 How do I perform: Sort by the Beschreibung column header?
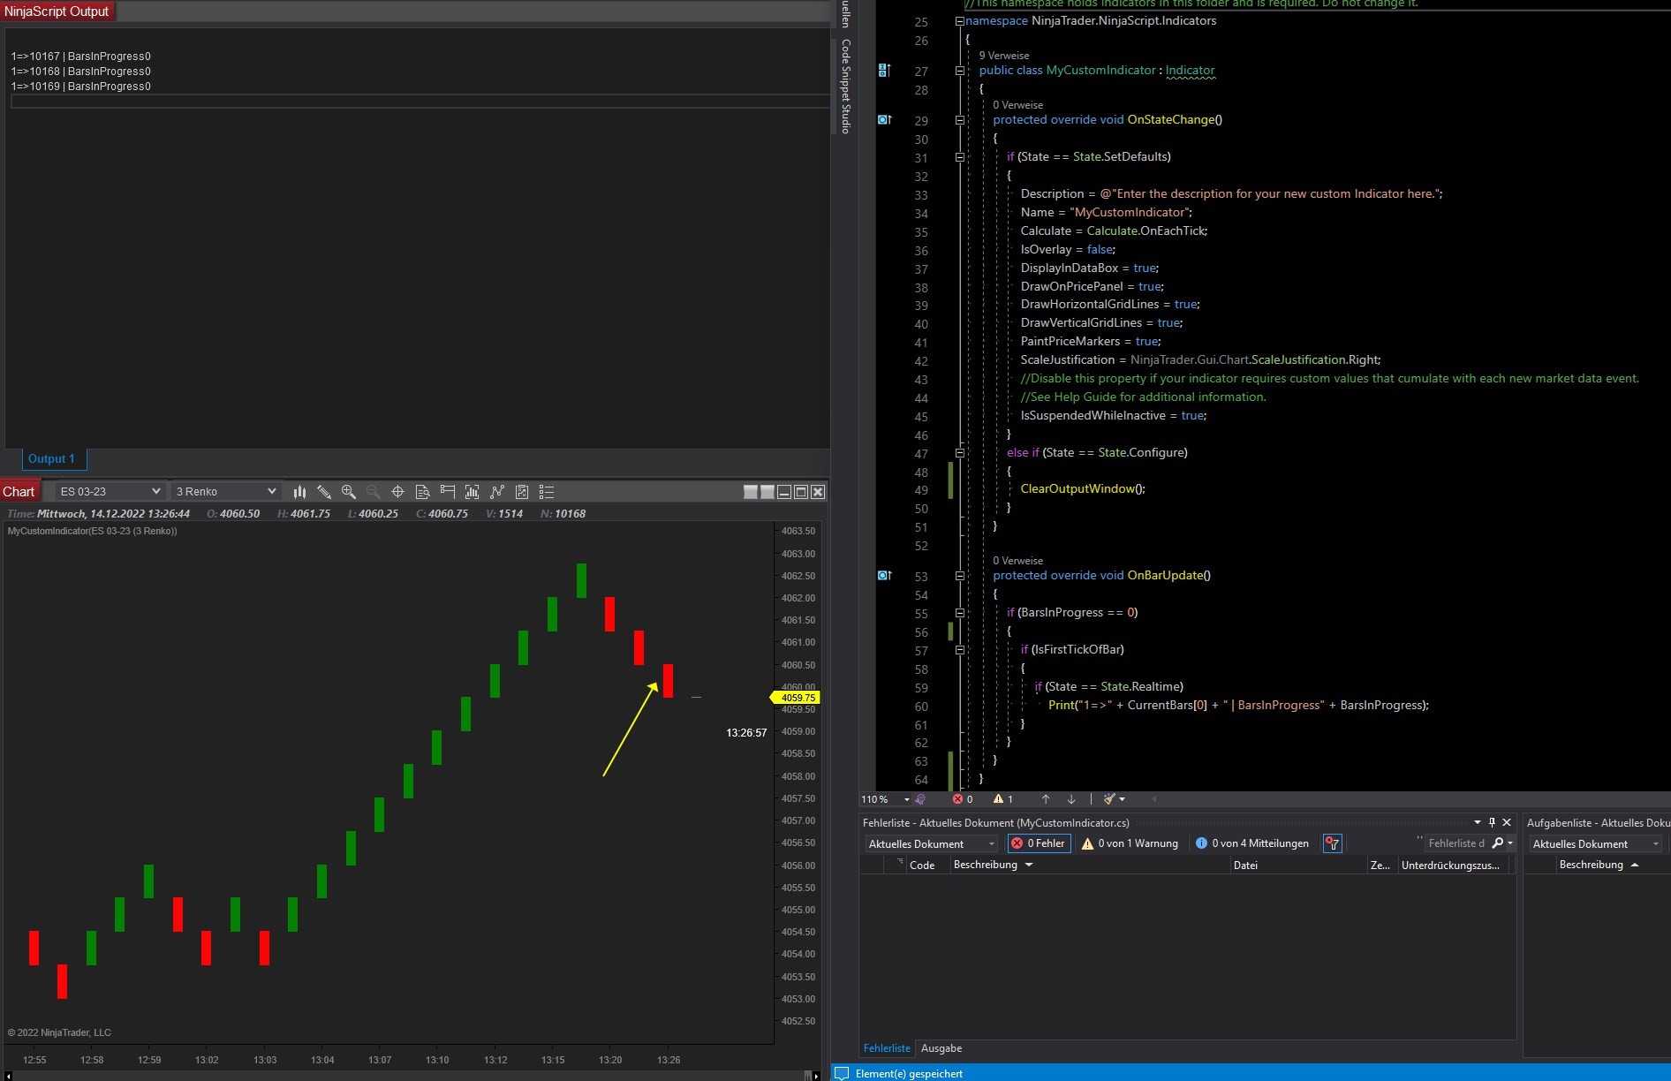986,866
